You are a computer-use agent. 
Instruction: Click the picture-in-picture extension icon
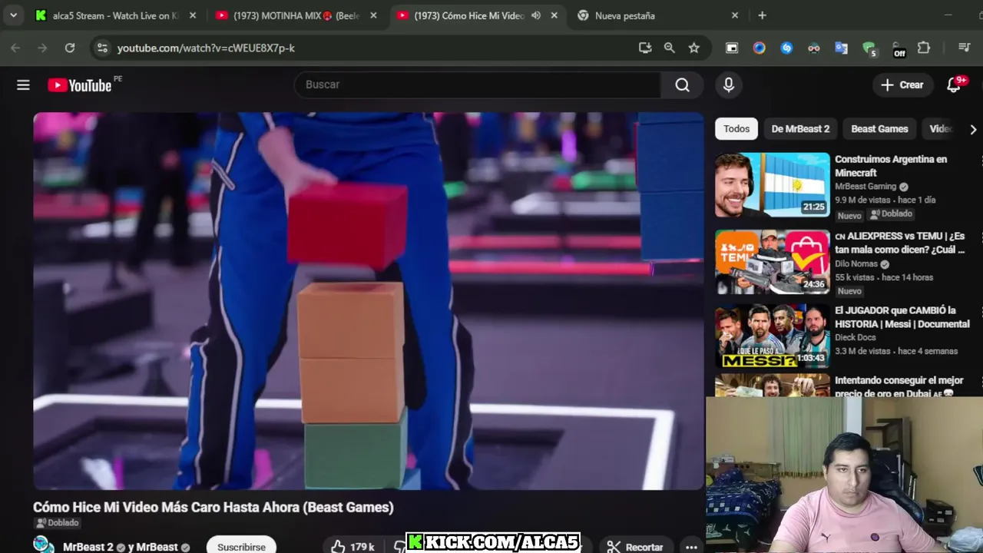pyautogui.click(x=732, y=48)
